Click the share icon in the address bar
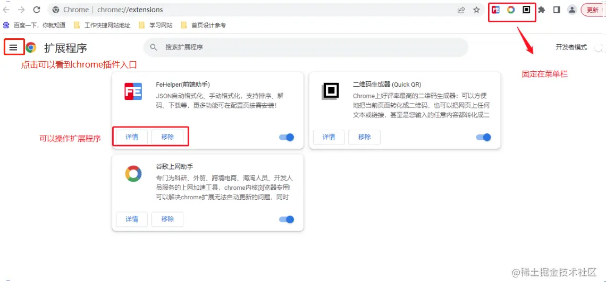606x287 pixels. [461, 10]
